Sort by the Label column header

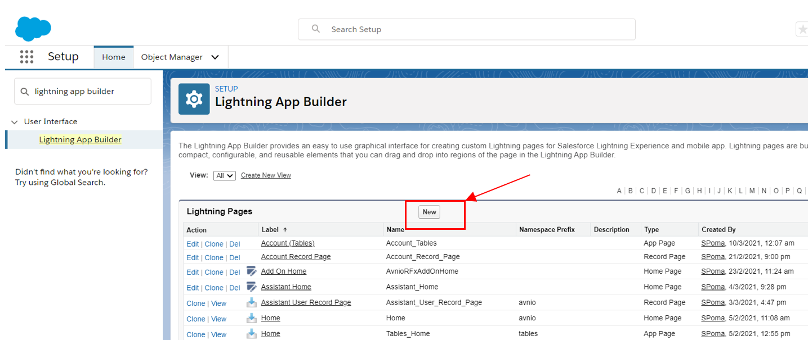coord(270,230)
